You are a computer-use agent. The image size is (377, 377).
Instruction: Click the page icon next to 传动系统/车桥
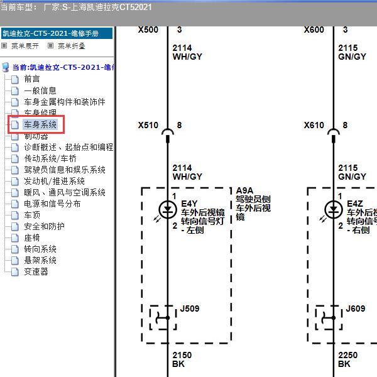point(15,159)
